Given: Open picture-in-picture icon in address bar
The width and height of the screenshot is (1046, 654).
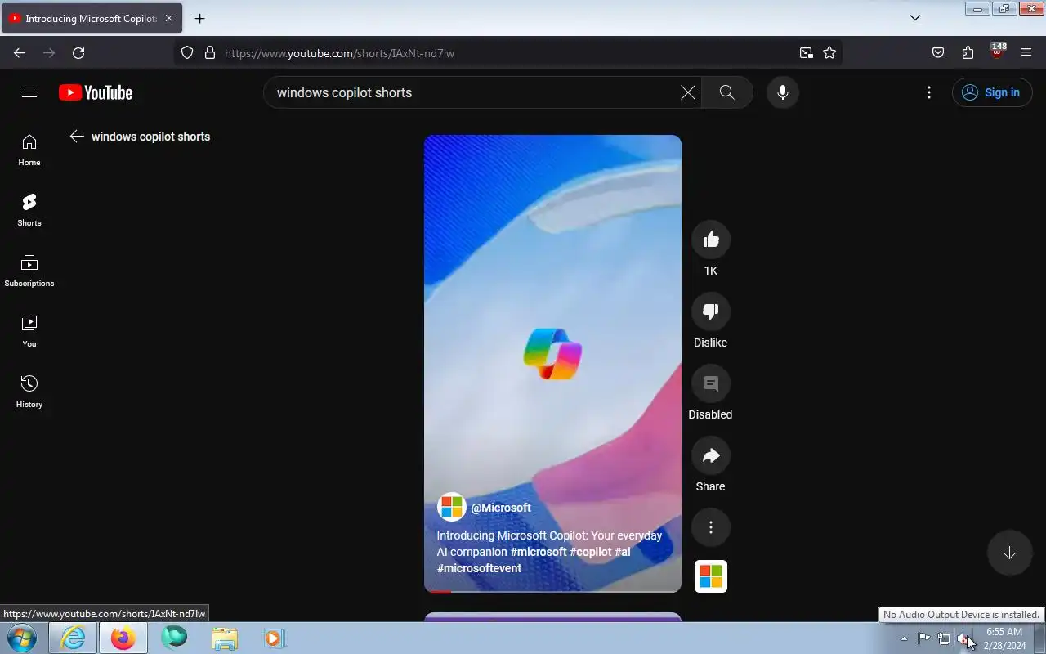Looking at the screenshot, I should (807, 53).
